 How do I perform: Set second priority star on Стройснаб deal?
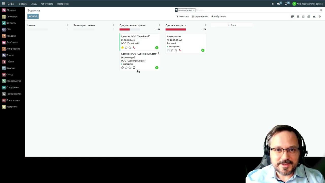[126, 48]
